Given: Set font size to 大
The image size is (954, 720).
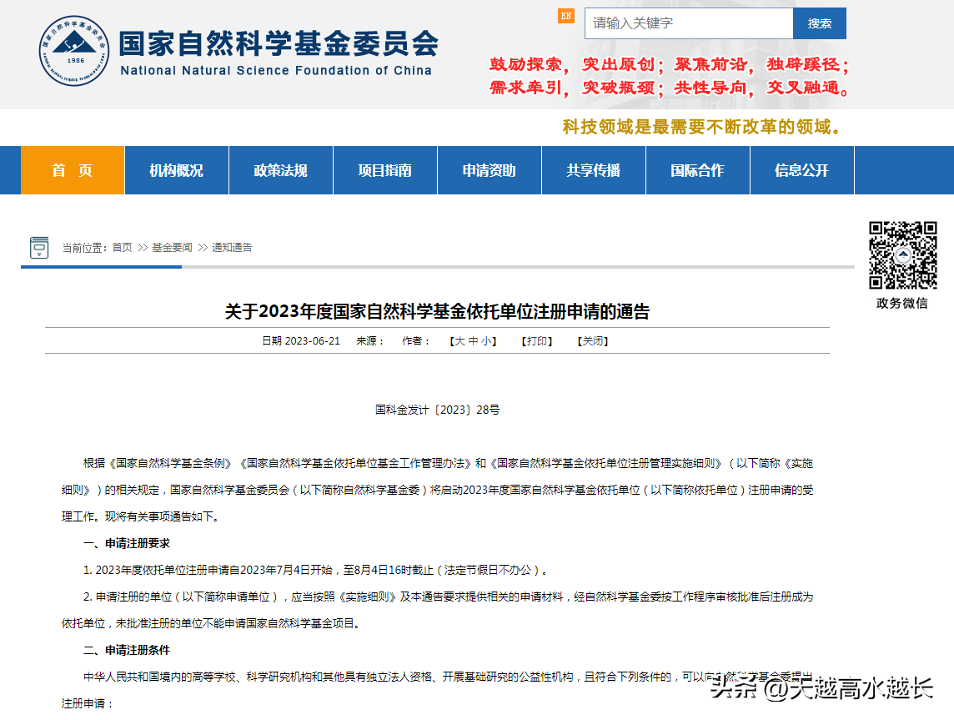Looking at the screenshot, I should (x=460, y=341).
